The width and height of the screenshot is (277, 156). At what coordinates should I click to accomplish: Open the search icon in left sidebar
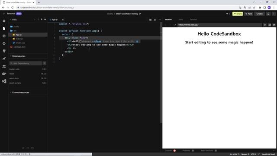click(4, 36)
